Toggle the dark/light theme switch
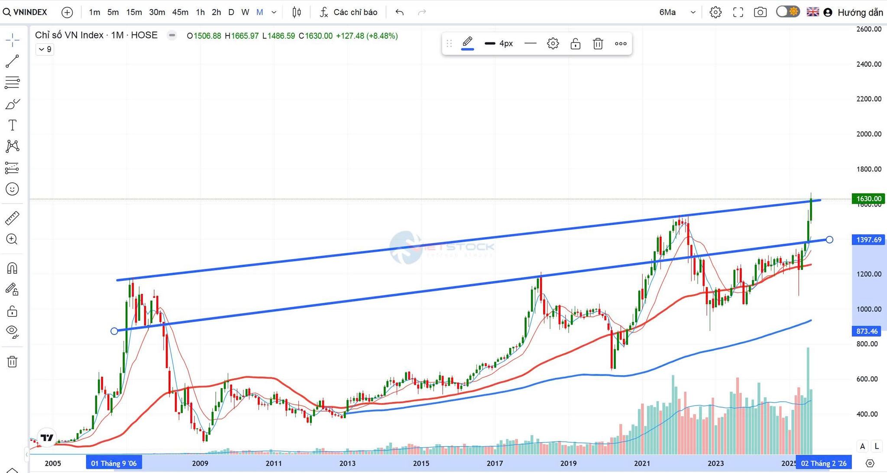Screen dimensions: 887x473 point(787,12)
